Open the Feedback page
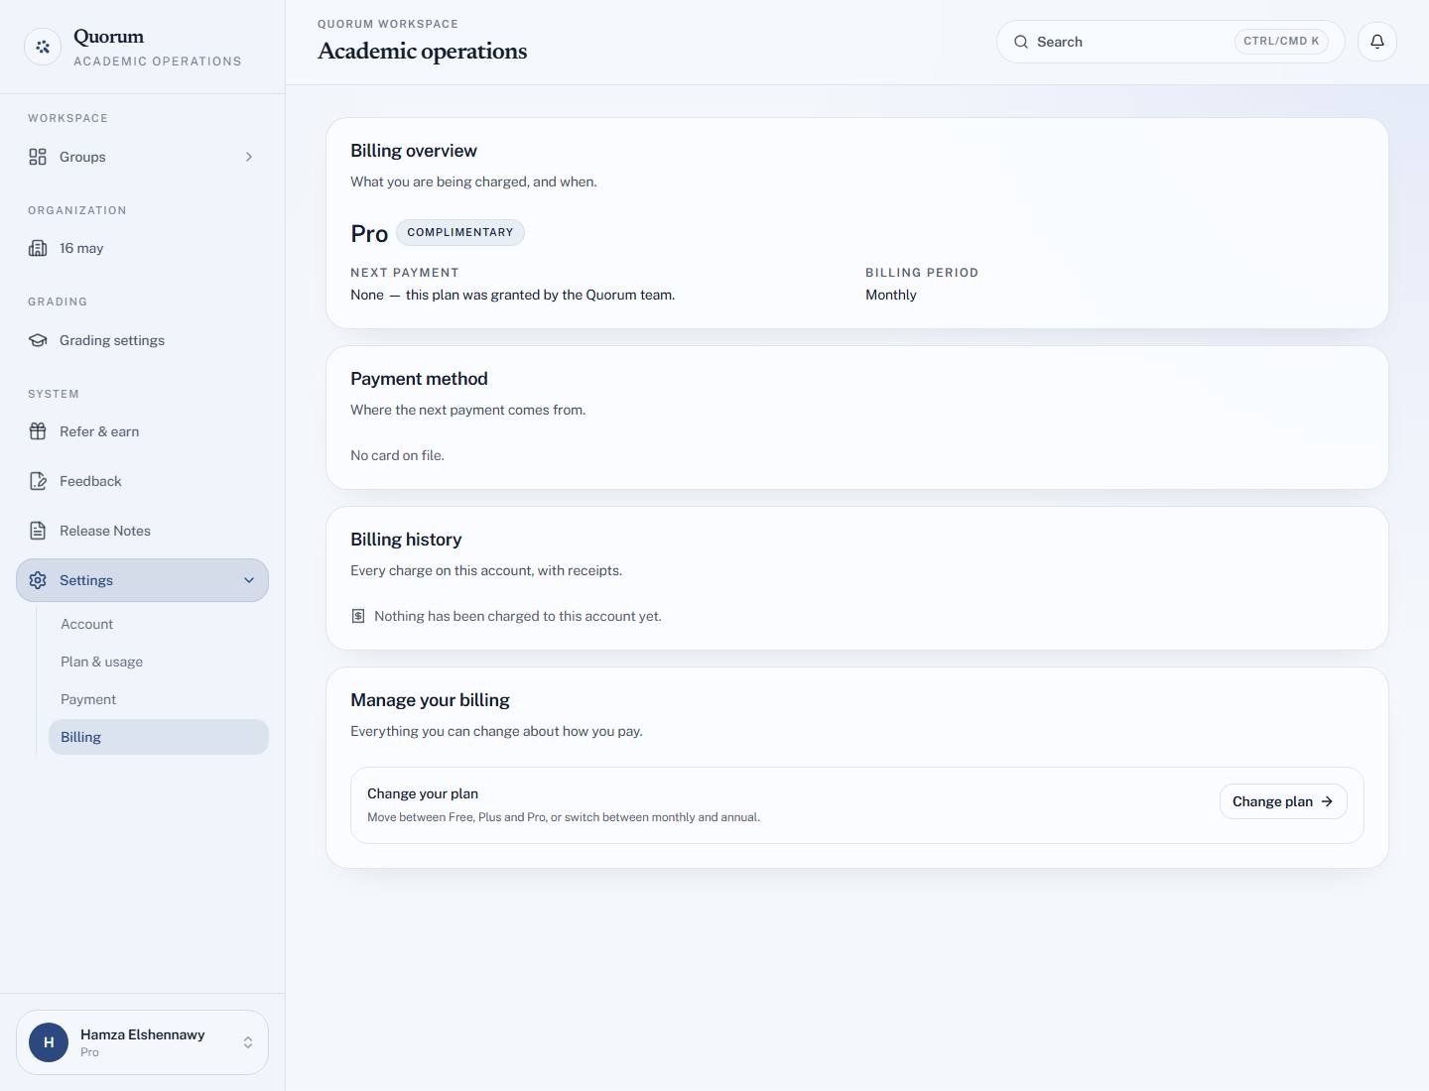Screen dimensions: 1429x1091 tap(142, 481)
